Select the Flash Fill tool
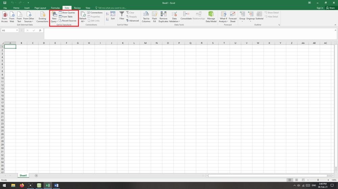Image resolution: width=338 pixels, height=189 pixels. point(154,17)
